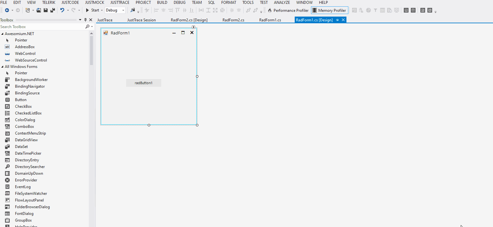Image resolution: width=493 pixels, height=227 pixels.
Task: Save the current file with the single floppy icon
Action: click(x=46, y=10)
